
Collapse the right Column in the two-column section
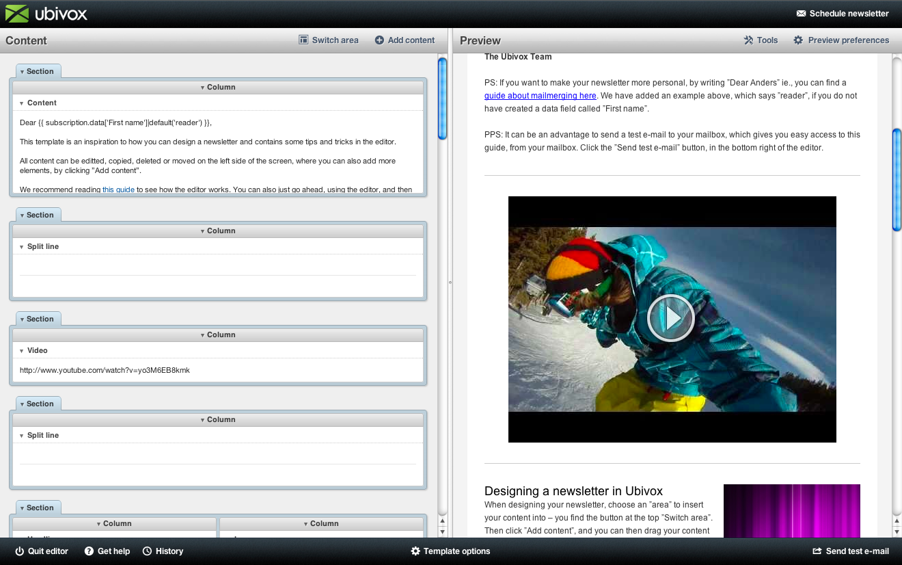click(x=322, y=524)
